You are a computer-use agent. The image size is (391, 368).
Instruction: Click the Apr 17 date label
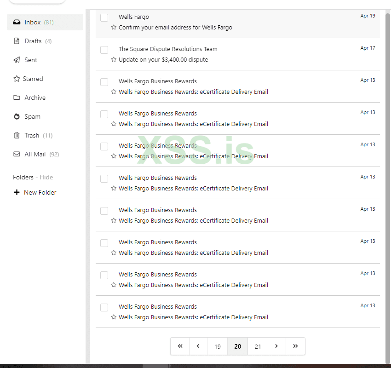point(368,48)
